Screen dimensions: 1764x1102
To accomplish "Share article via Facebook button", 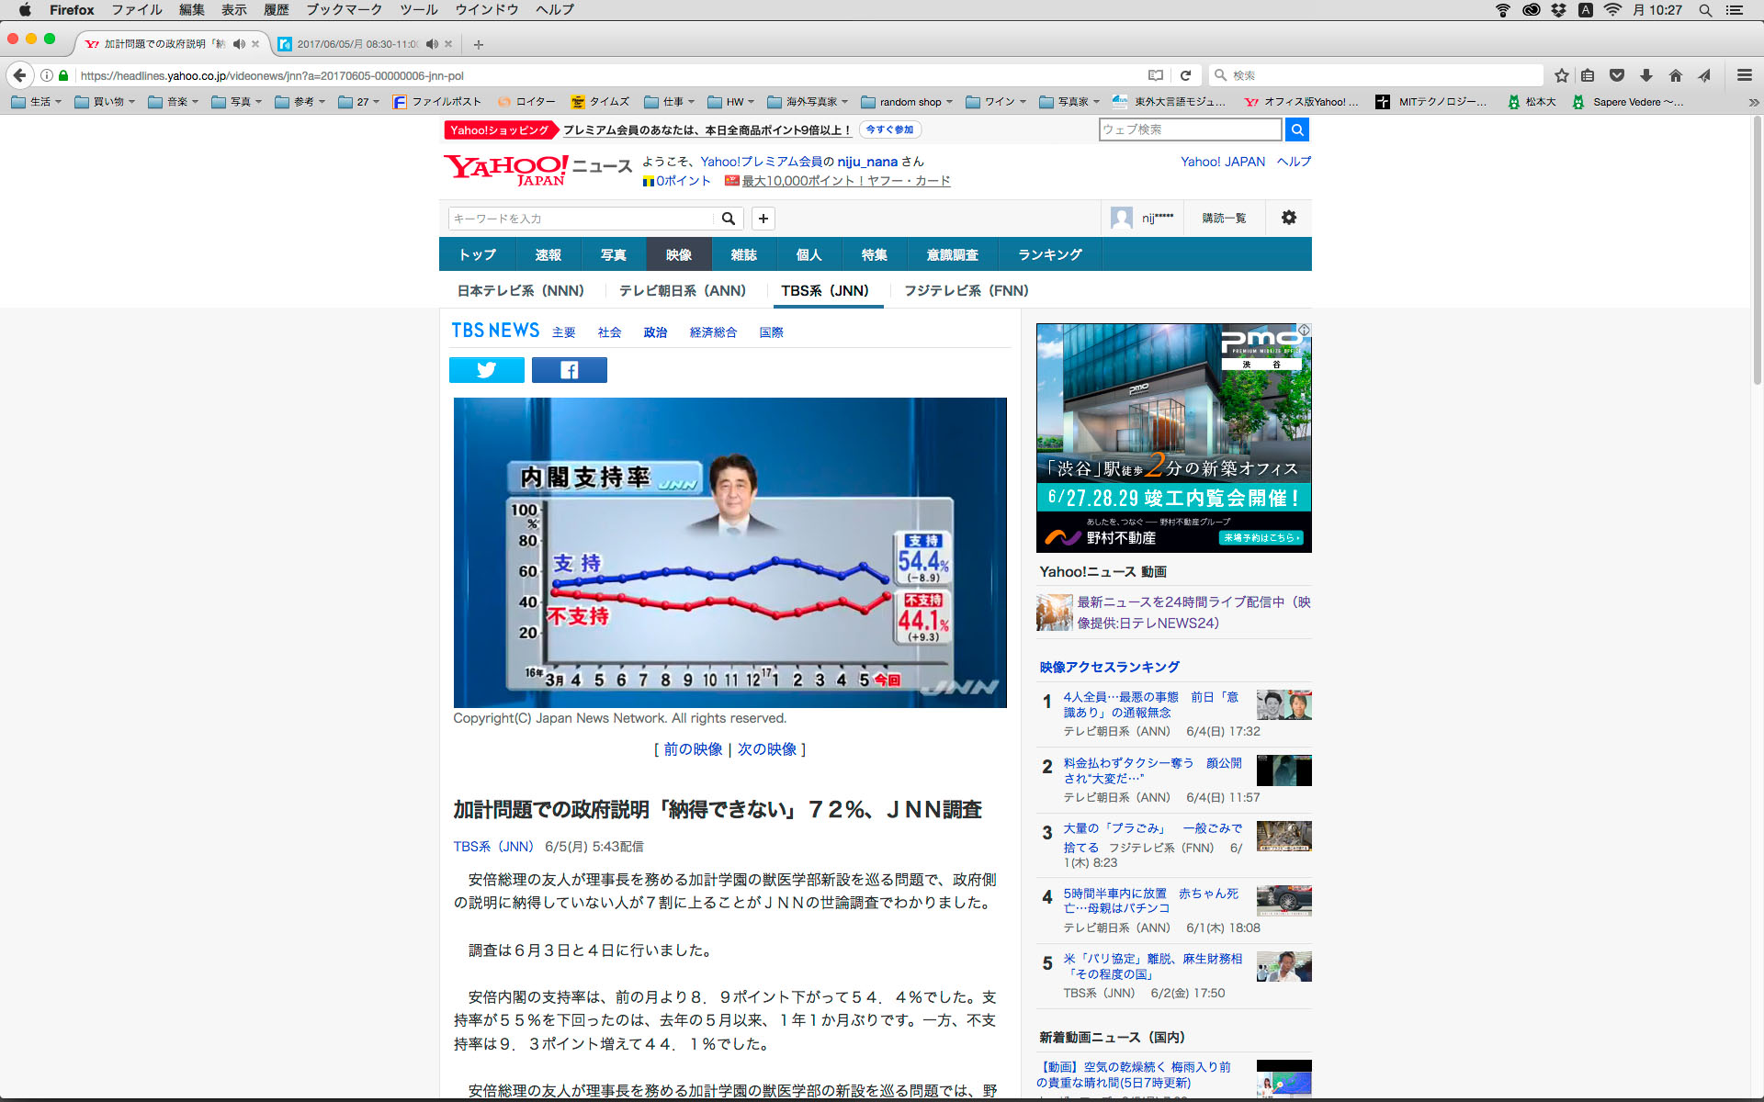I will point(569,370).
